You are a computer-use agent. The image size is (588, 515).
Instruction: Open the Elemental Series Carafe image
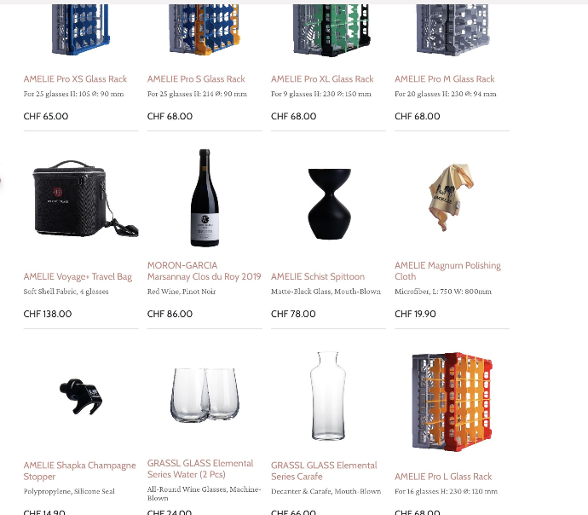(x=328, y=396)
